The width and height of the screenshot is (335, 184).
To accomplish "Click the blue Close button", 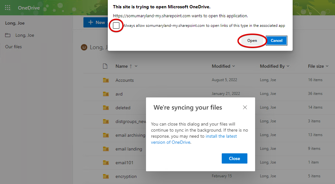I will [x=234, y=158].
